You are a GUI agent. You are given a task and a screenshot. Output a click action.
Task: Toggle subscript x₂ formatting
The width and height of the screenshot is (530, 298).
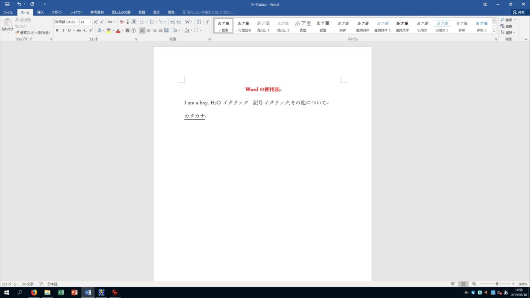(x=85, y=30)
